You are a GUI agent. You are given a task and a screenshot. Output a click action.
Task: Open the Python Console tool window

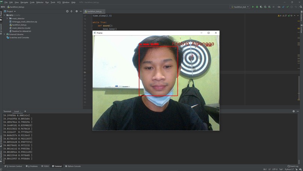click(x=73, y=166)
